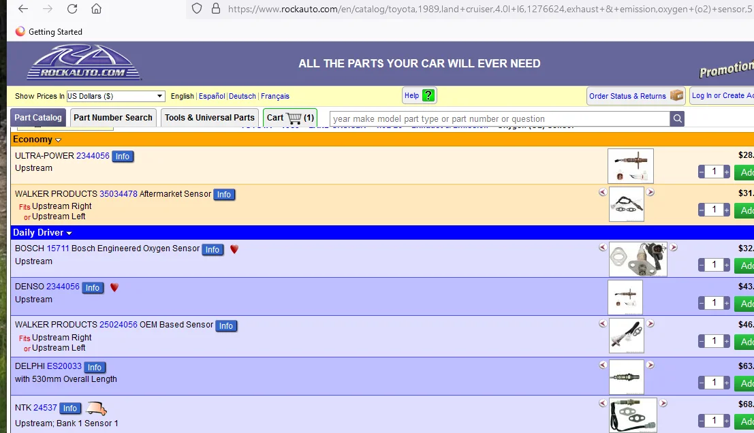Show previous image for Delphi ES20033
This screenshot has height=433, width=754.
[x=603, y=365]
